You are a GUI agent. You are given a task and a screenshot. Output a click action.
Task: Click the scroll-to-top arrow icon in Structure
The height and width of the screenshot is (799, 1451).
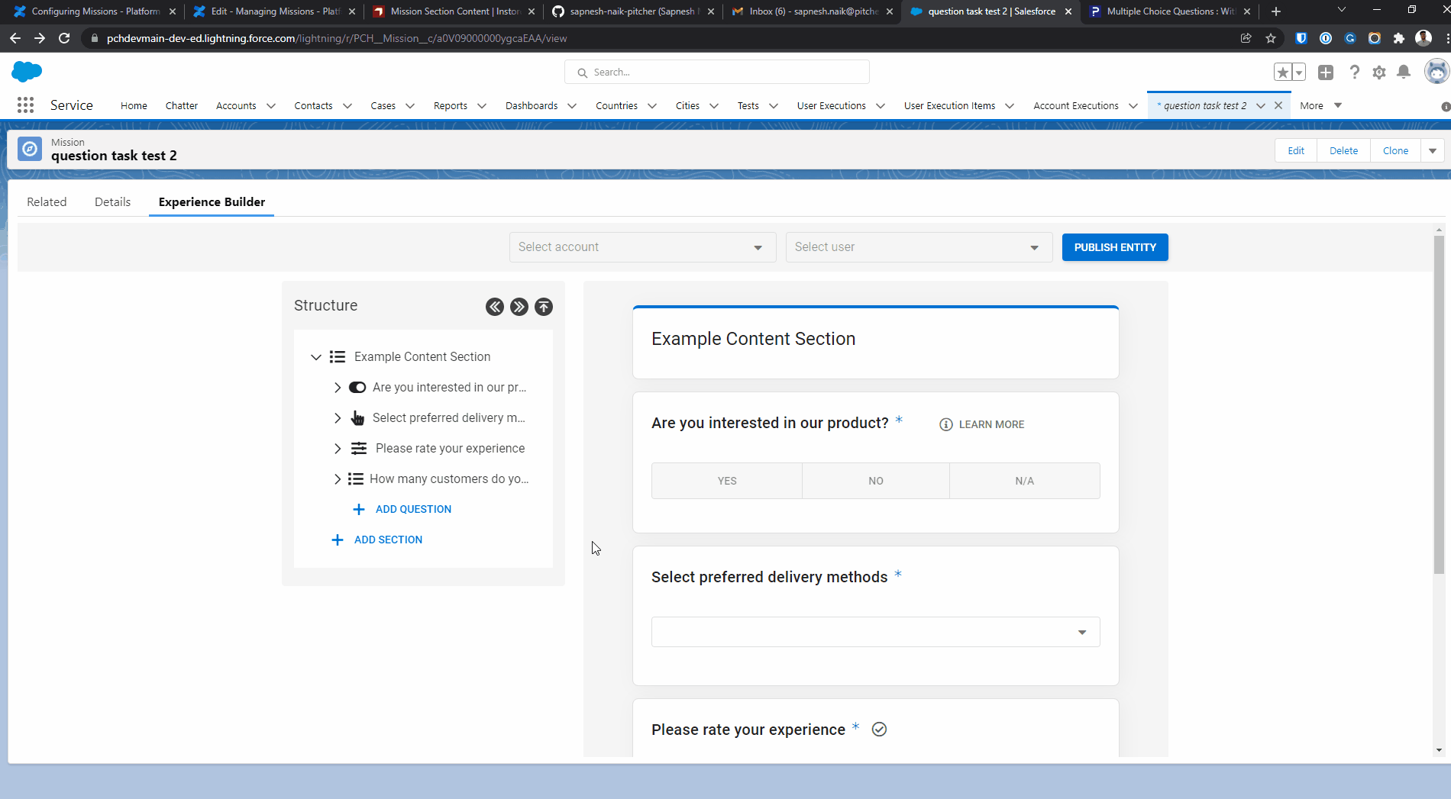tap(543, 307)
